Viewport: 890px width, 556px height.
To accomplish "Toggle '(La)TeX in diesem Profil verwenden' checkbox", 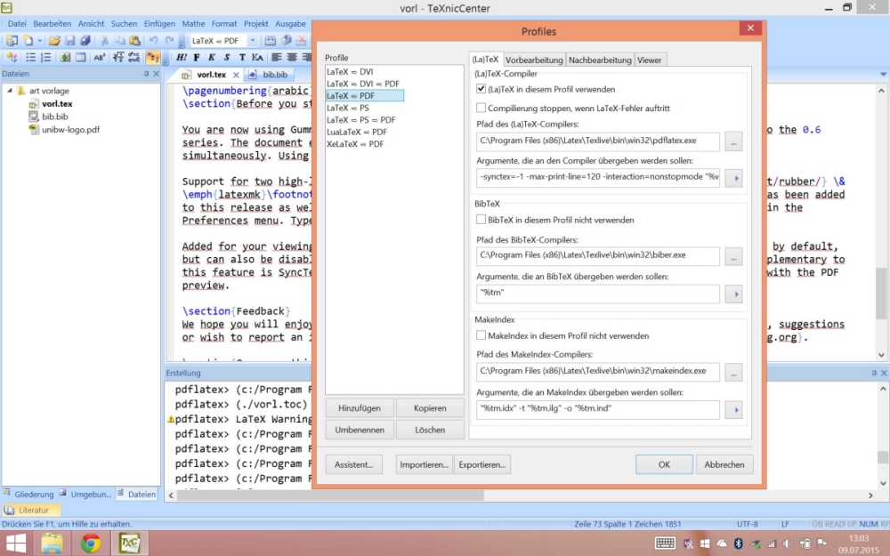I will [x=481, y=89].
